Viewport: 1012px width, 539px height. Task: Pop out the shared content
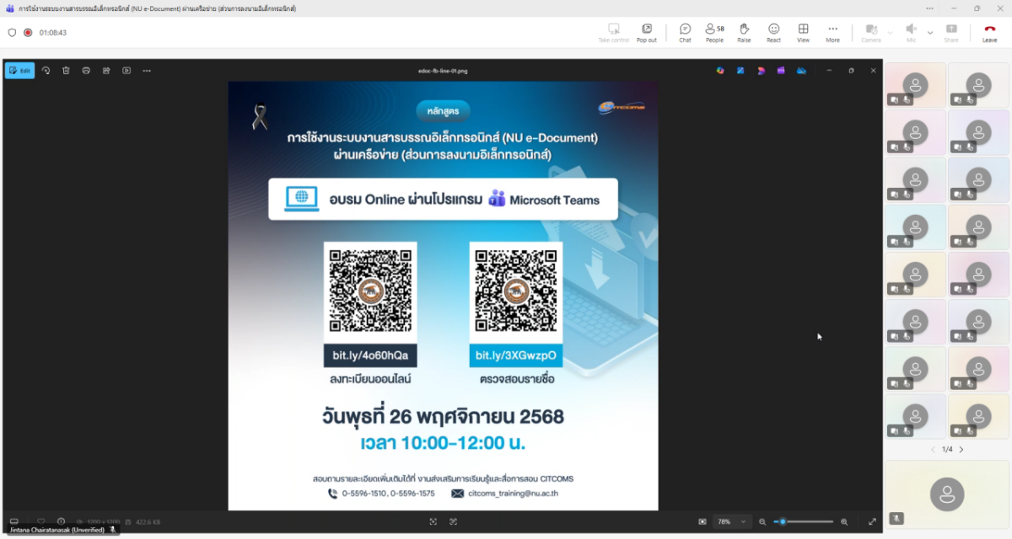(x=646, y=32)
